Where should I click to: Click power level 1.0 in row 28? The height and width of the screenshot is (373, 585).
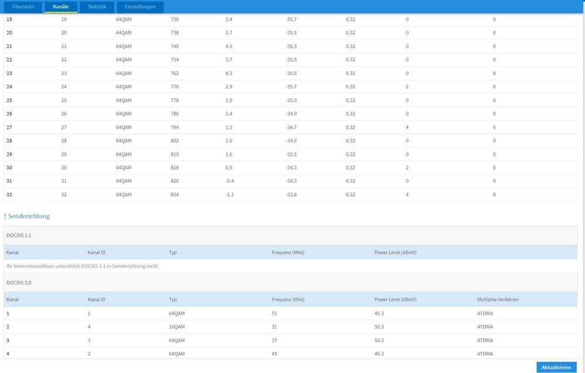pos(229,141)
